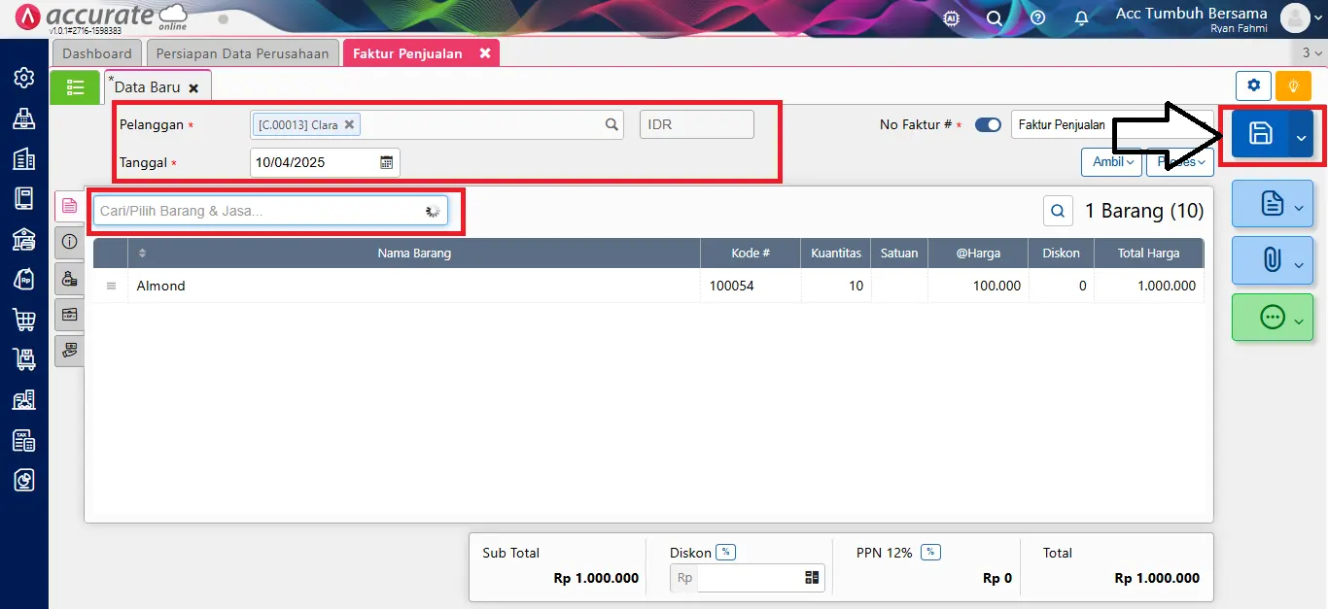Open the card icon side tab
The image size is (1328, 609).
pos(69,314)
